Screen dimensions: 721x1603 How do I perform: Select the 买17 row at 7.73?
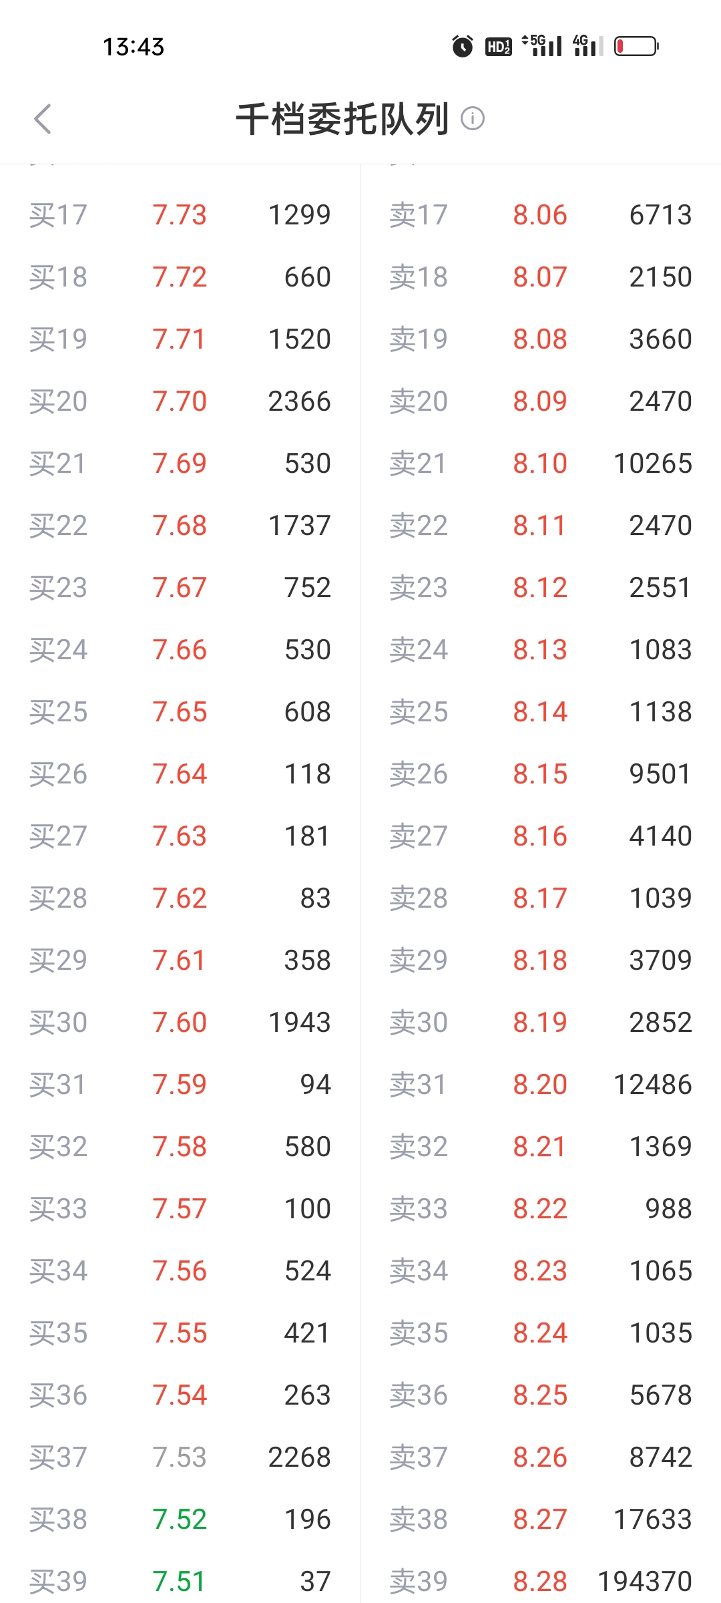[x=180, y=215]
